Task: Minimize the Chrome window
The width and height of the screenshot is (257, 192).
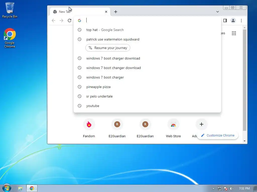Action: click(x=226, y=8)
